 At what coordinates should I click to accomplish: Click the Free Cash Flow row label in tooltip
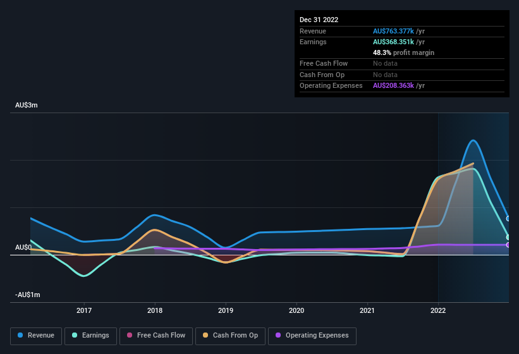coord(324,63)
